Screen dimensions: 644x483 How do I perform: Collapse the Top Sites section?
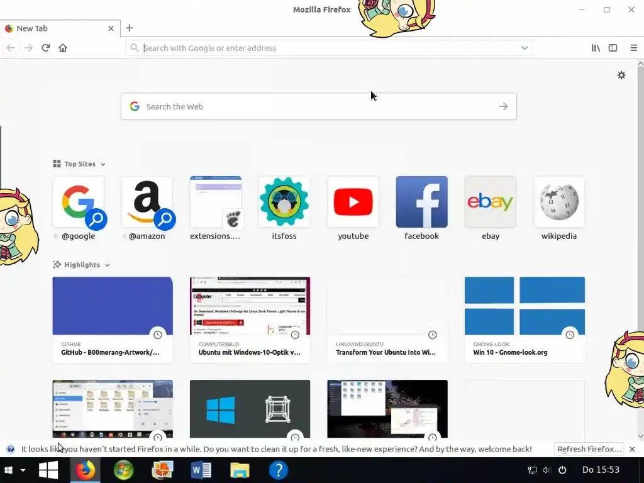click(79, 164)
